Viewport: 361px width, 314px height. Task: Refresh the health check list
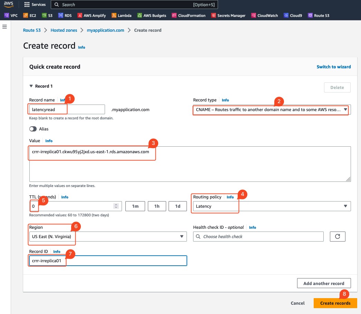(338, 236)
